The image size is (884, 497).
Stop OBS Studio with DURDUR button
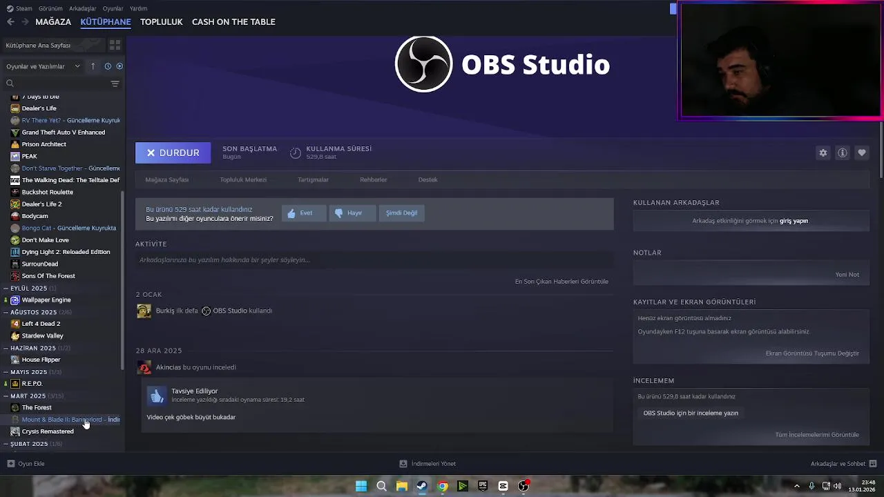[x=173, y=153]
